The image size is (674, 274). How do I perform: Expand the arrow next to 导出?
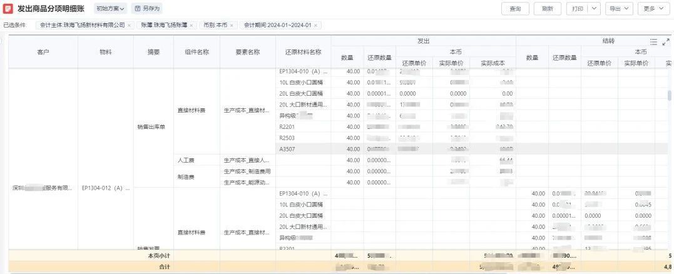(626, 9)
